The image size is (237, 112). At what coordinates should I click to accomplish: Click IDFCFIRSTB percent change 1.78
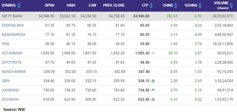(x=198, y=62)
